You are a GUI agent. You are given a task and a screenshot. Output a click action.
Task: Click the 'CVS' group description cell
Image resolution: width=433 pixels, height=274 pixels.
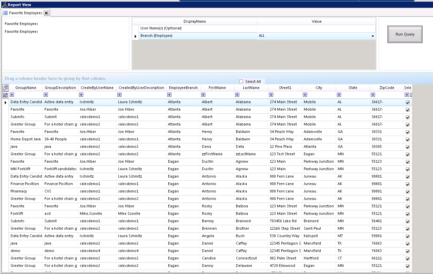60,191
